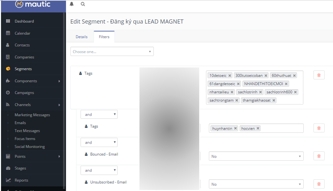This screenshot has height=191, width=333.
Task: Open the Campaigns sidebar item
Action: click(24, 93)
